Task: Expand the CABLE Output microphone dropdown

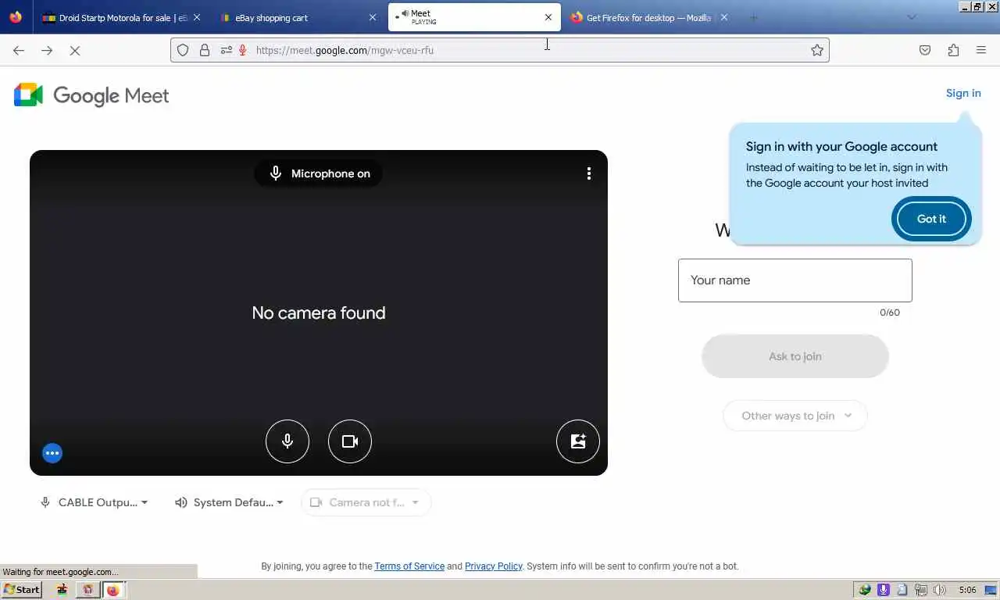Action: tap(95, 502)
